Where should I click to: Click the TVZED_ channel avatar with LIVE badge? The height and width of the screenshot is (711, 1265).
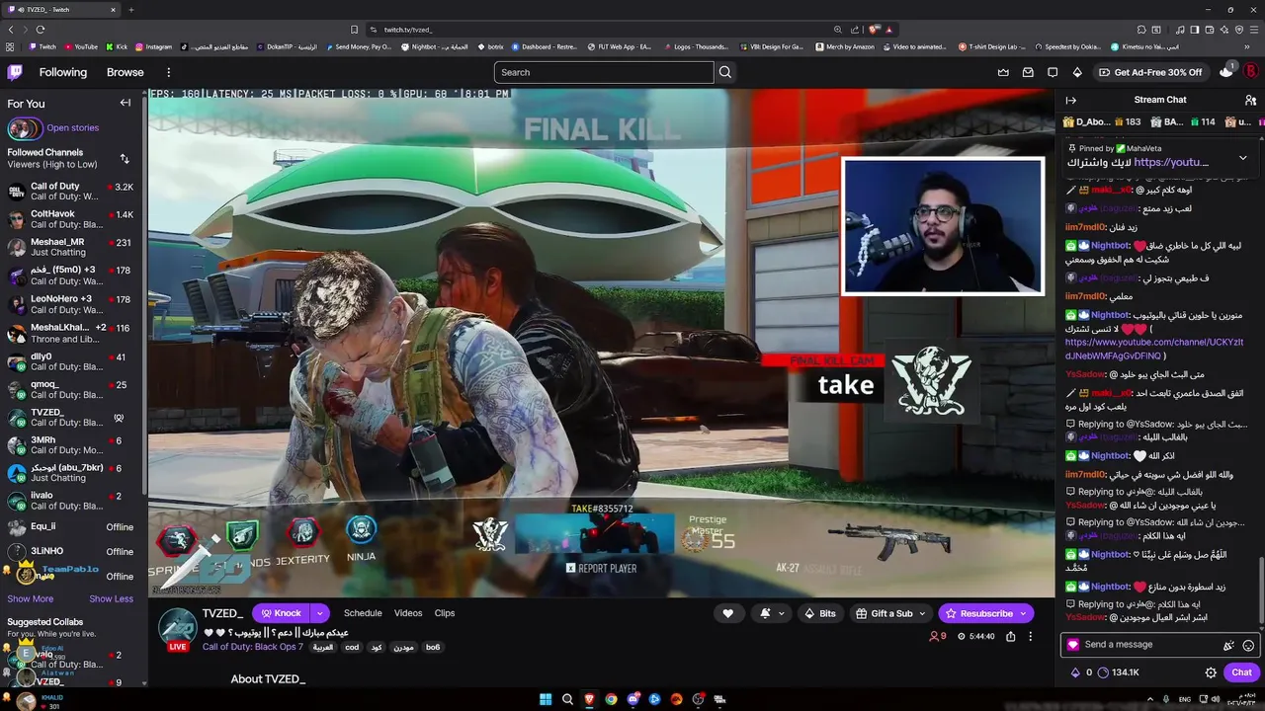178,629
